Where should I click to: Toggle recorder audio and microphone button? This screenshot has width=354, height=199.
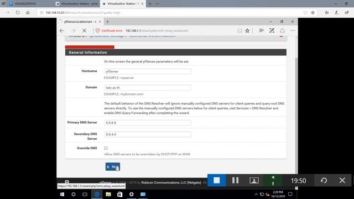point(273,180)
